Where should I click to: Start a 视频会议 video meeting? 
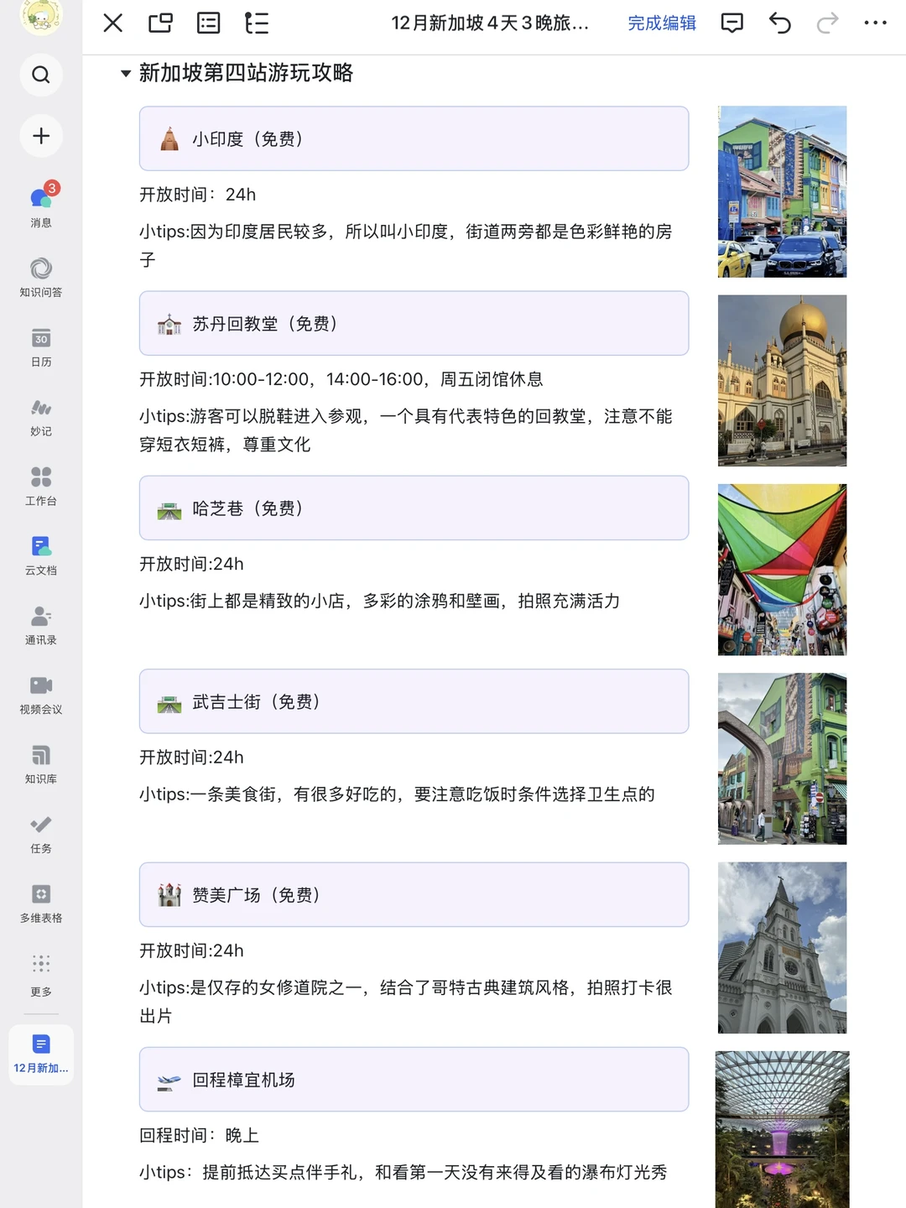click(40, 695)
